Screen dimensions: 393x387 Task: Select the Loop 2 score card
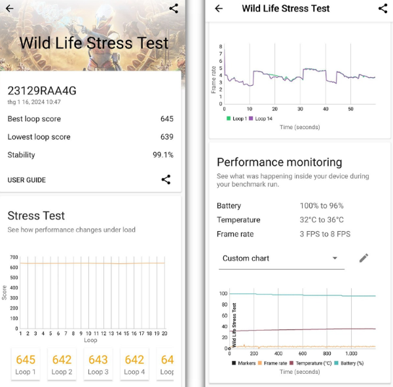pos(62,365)
